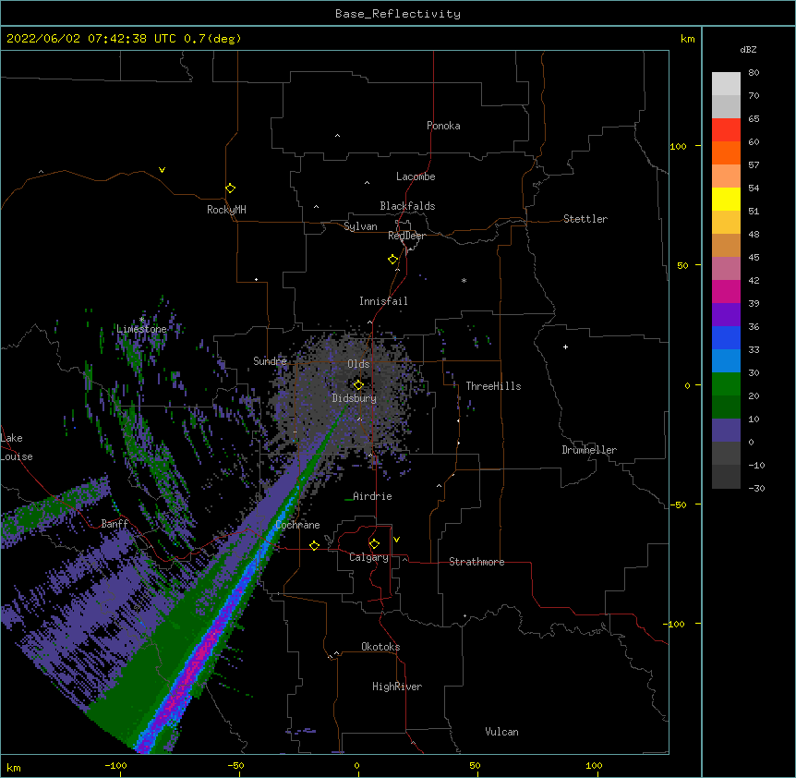Click the yellow diamond marker above the Calgary label
Image resolution: width=796 pixels, height=778 pixels.
(x=374, y=544)
